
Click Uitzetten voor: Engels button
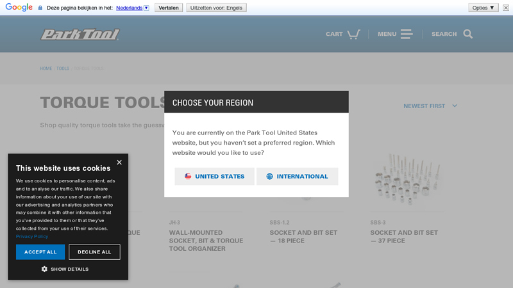216,8
